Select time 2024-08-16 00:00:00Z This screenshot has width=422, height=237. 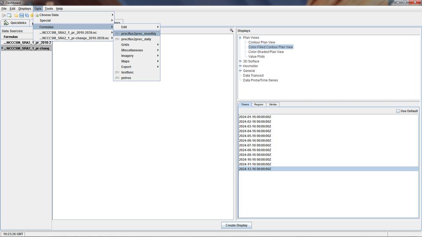coord(328,150)
